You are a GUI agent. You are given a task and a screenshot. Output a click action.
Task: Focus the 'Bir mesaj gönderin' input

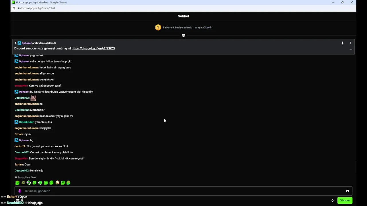[x=183, y=191]
